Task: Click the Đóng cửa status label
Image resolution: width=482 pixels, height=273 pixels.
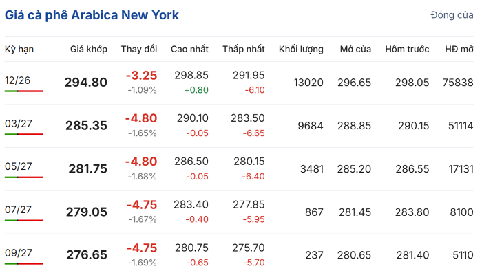Action: pos(452,14)
